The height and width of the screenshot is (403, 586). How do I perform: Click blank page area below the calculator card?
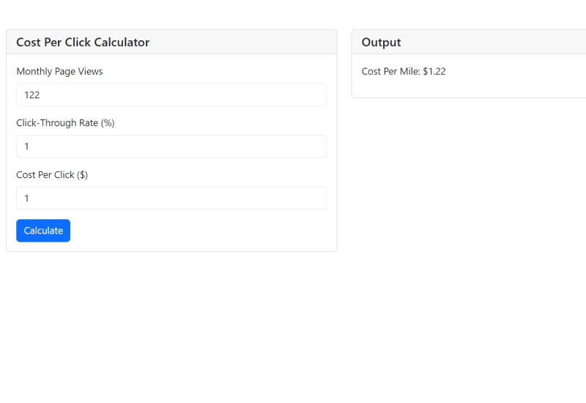171,322
